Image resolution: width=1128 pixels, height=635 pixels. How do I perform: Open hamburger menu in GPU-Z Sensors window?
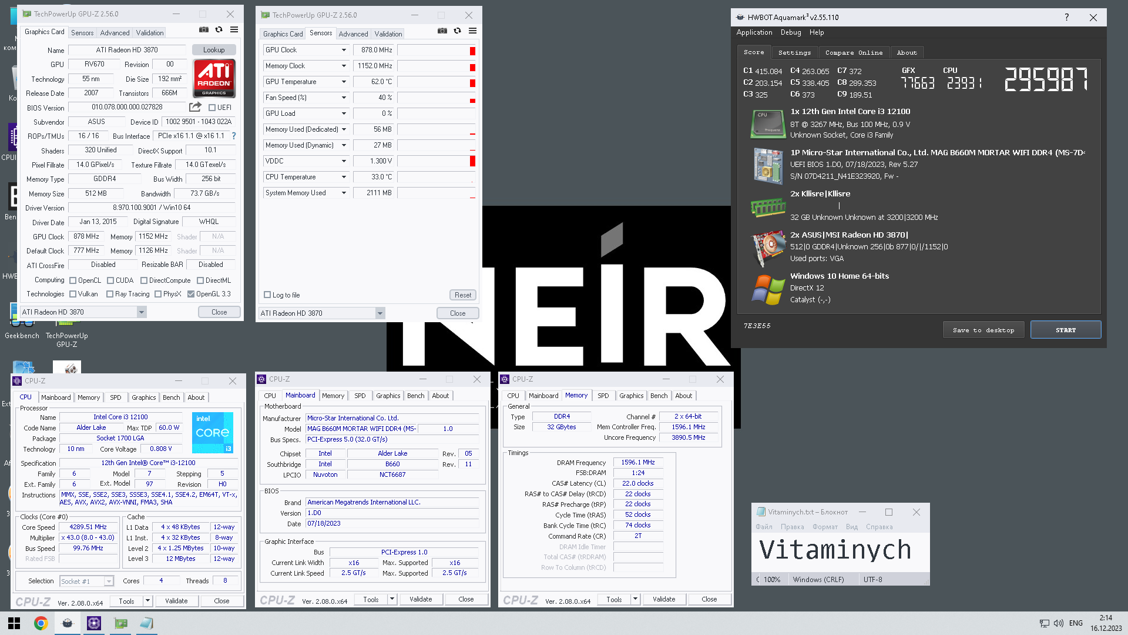coord(472,31)
